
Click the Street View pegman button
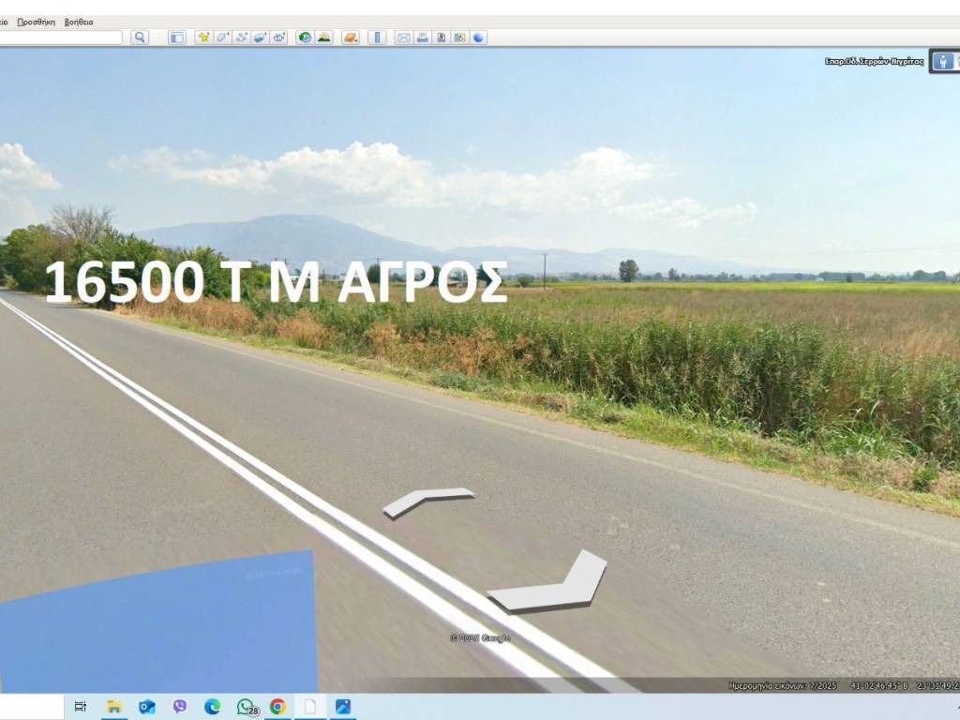tap(942, 62)
